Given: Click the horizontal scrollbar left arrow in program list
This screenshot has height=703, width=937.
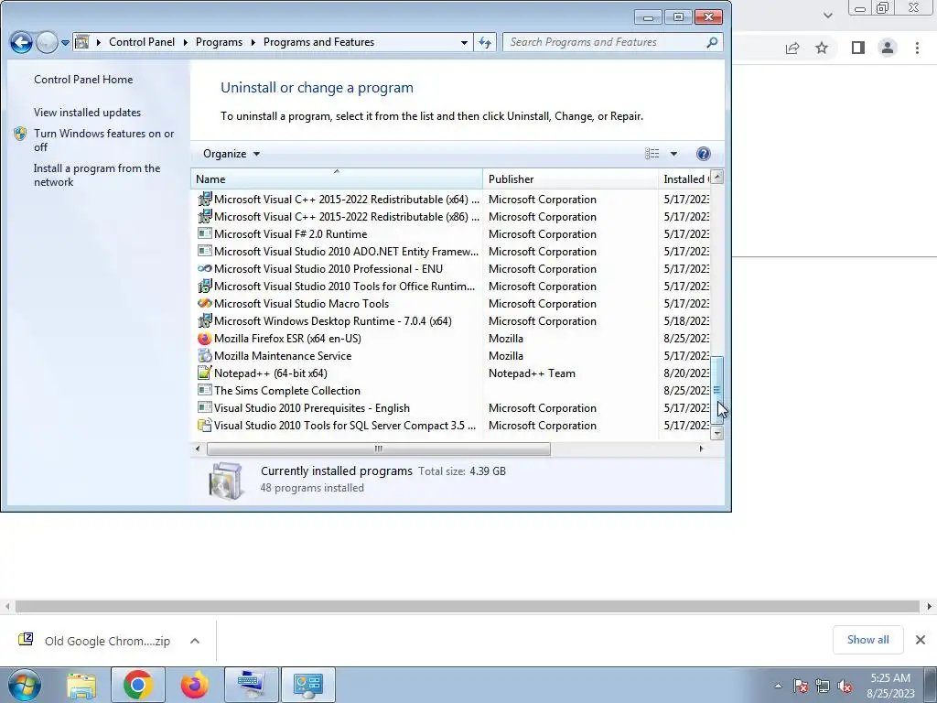Looking at the screenshot, I should pyautogui.click(x=198, y=449).
